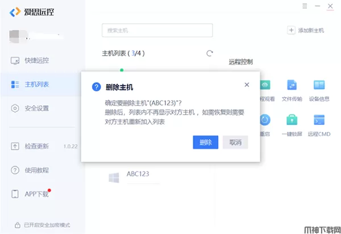Click the 爱思远控 logo
The image size is (341, 234).
pyautogui.click(x=32, y=12)
